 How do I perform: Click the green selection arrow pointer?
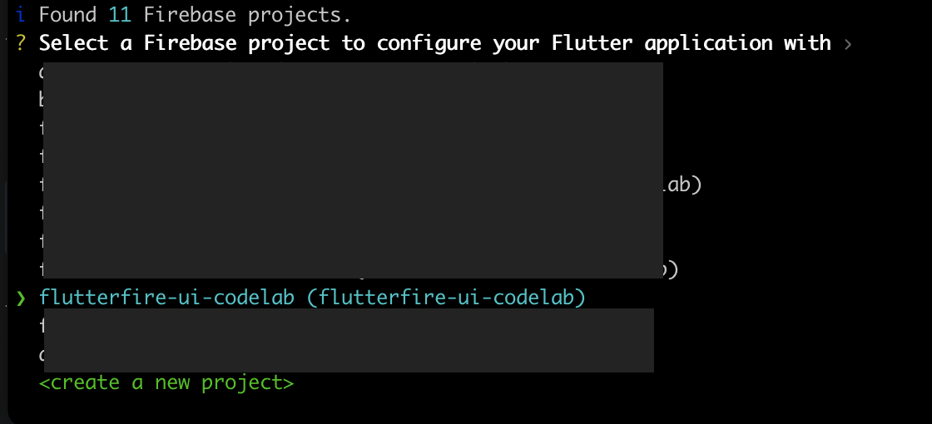pos(21,298)
